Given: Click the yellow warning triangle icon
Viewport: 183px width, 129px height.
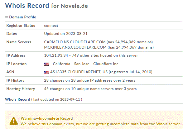Looking at the screenshot, I should [x=14, y=121].
